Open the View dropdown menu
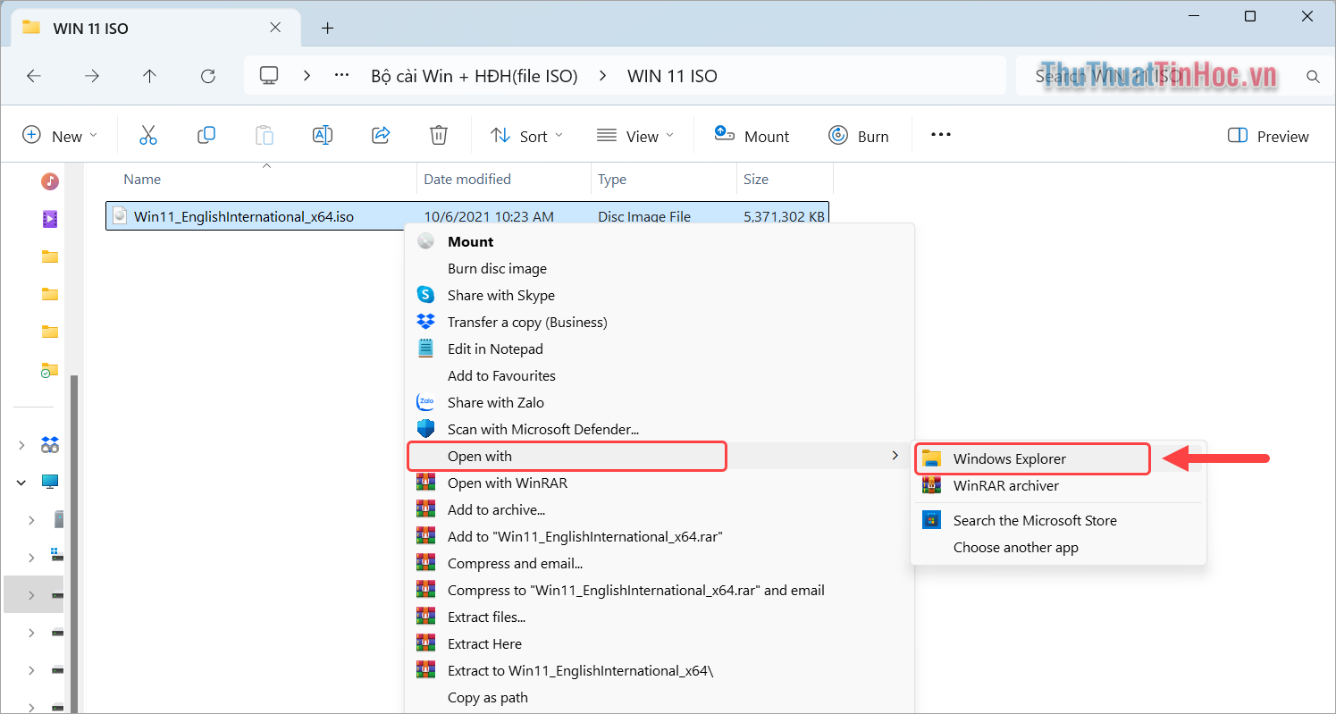1336x714 pixels. pos(634,136)
